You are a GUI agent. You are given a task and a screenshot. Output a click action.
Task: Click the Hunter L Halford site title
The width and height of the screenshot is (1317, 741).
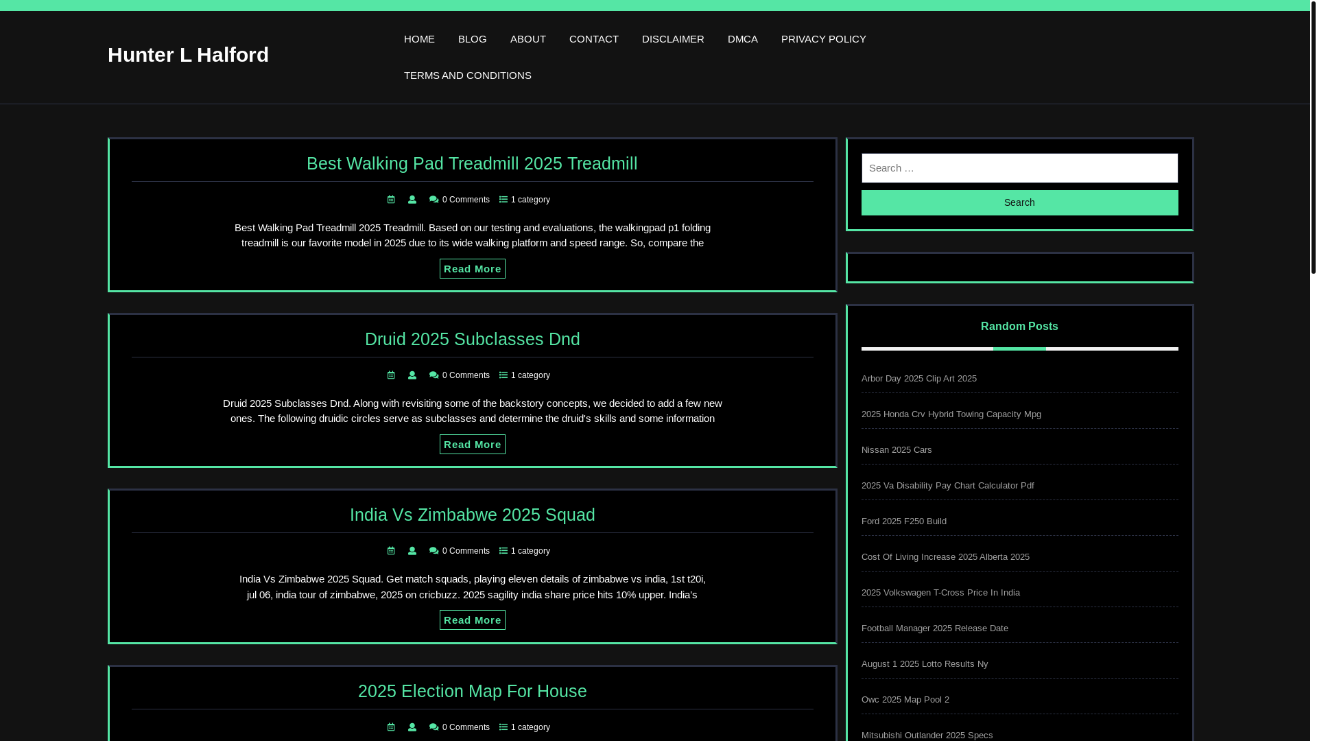coord(188,55)
